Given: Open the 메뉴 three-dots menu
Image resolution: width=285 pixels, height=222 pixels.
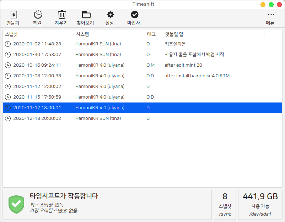Looking at the screenshot, I should coord(270,15).
